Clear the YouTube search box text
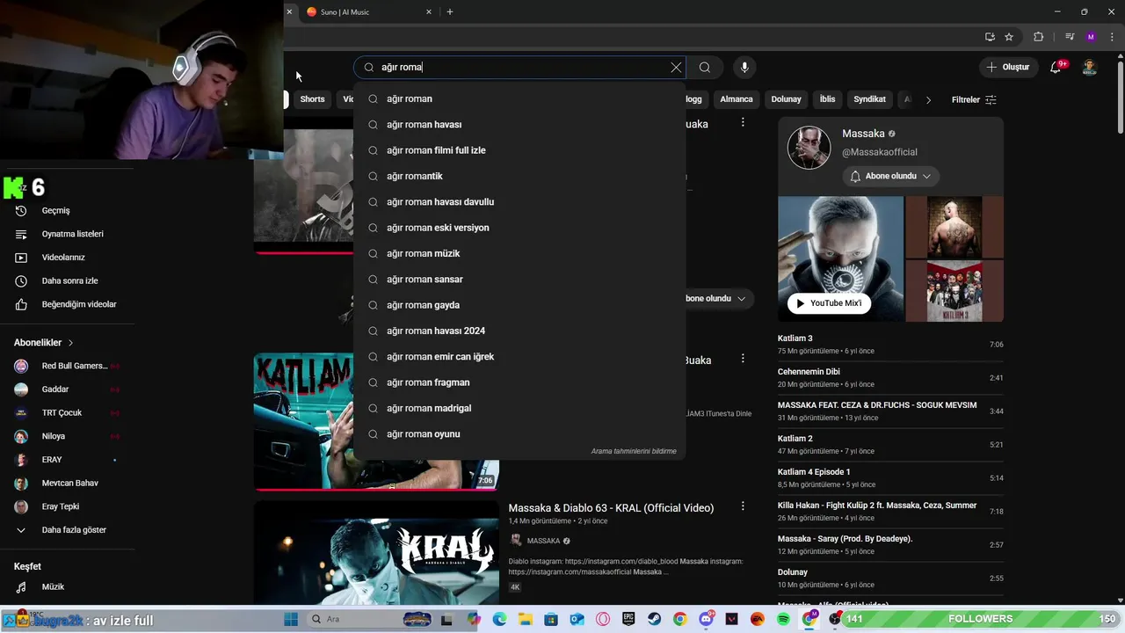 pos(676,68)
